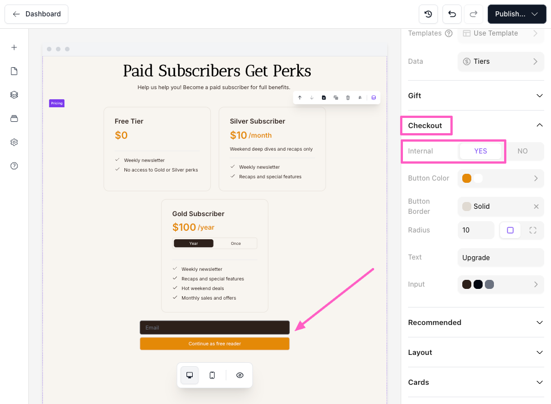Duplicate the section with the copy icon
This screenshot has width=551, height=404.
(336, 98)
